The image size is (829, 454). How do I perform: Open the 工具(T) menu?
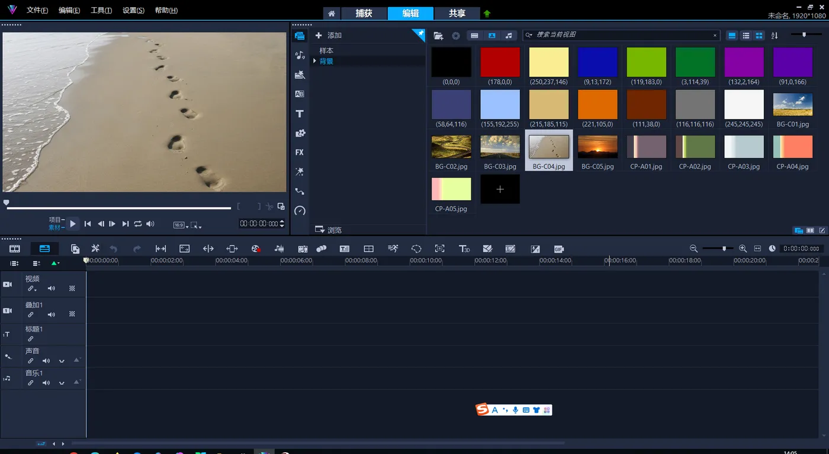click(x=101, y=11)
